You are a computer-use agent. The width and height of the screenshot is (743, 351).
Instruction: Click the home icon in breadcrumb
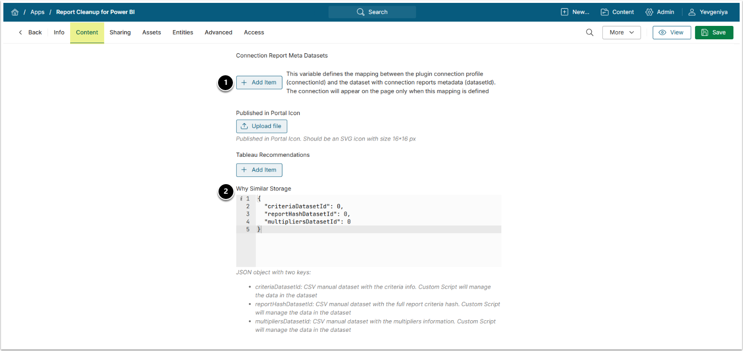pos(15,12)
